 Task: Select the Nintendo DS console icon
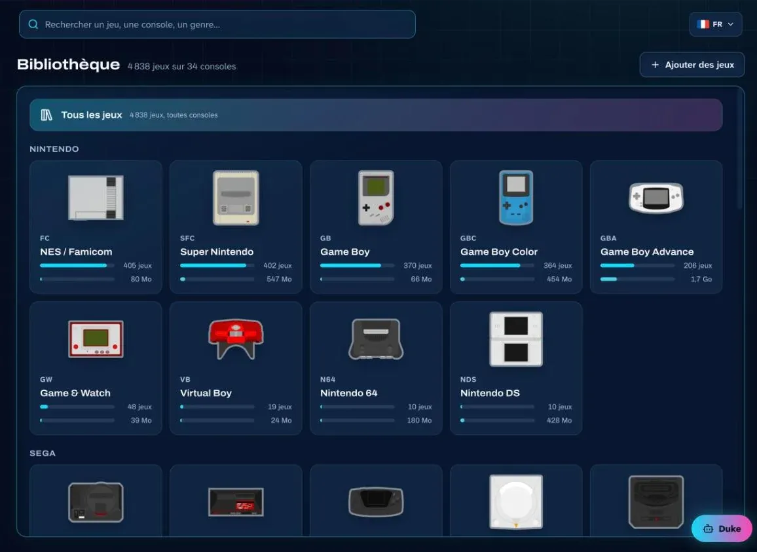pyautogui.click(x=516, y=339)
